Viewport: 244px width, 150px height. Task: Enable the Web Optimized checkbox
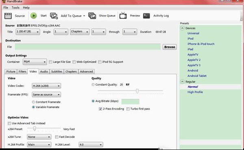click(74, 62)
